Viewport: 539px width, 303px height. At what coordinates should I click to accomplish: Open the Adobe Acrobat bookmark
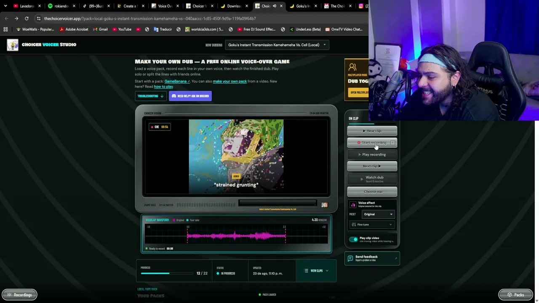point(74,29)
